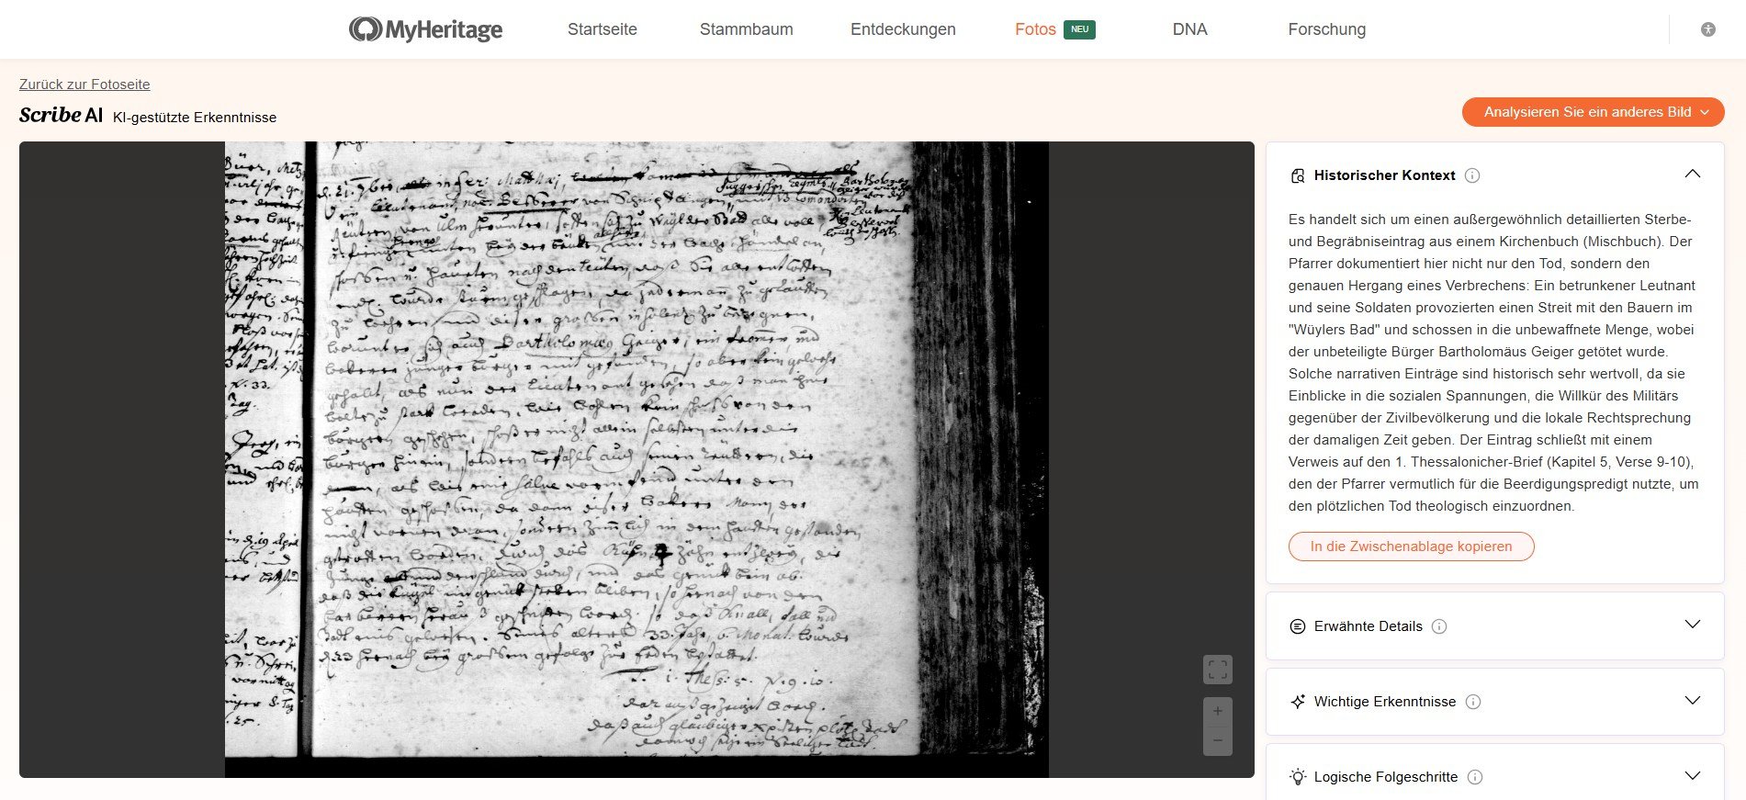1746x800 pixels.
Task: Select Forschung in the navigation bar
Action: point(1326,29)
